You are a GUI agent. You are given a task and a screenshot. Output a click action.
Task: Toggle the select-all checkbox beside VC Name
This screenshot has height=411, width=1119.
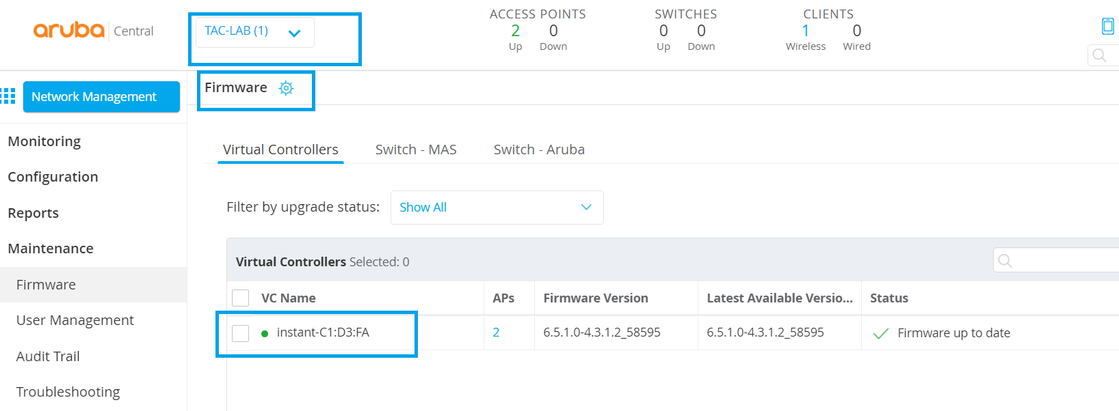(240, 298)
